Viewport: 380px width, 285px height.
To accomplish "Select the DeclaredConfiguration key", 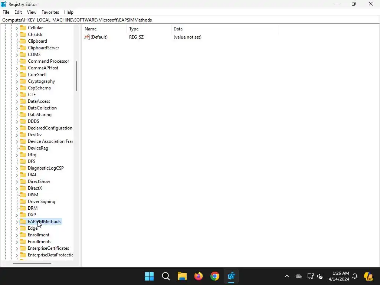I will click(x=50, y=128).
